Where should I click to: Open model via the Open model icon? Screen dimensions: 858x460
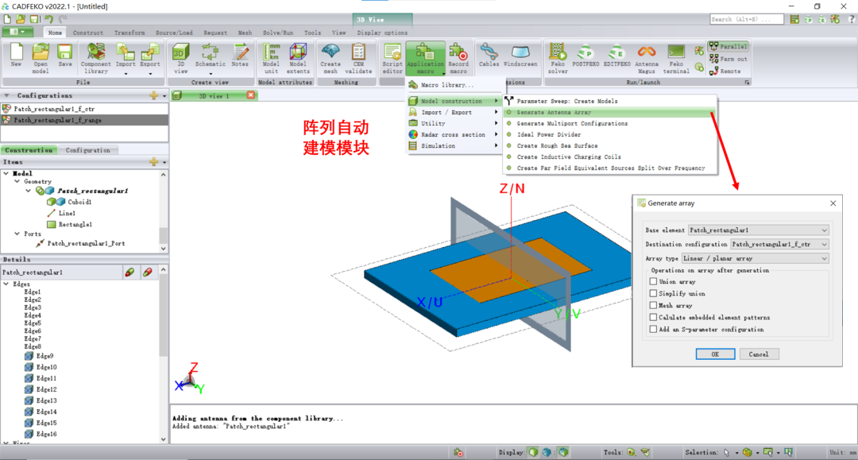coord(40,58)
